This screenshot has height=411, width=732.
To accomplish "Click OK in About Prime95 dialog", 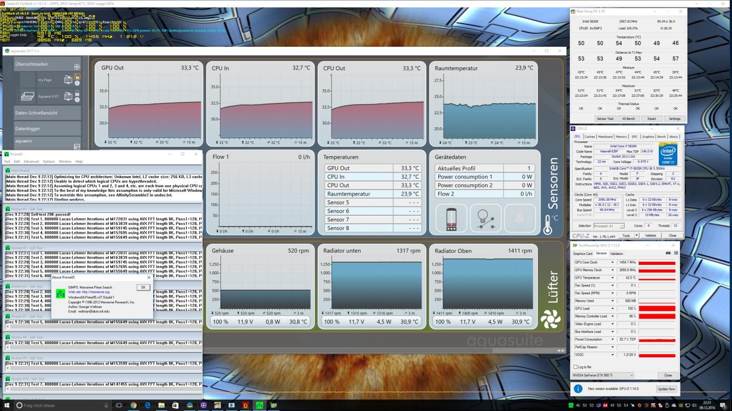I will (143, 287).
